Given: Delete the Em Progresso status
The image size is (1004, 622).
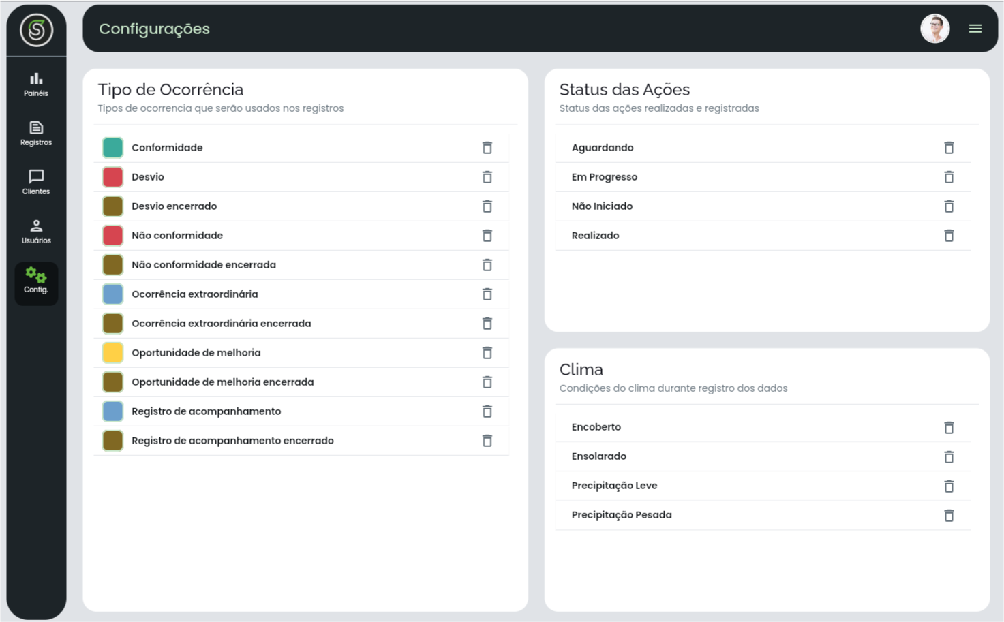Looking at the screenshot, I should tap(949, 177).
